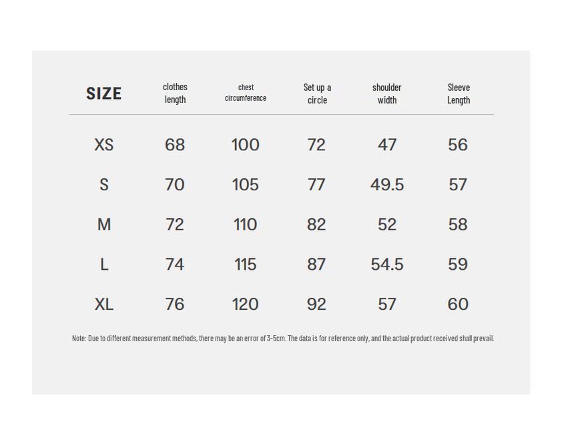The image size is (562, 422).
Task: Click the SIZE column header
Action: (x=104, y=93)
